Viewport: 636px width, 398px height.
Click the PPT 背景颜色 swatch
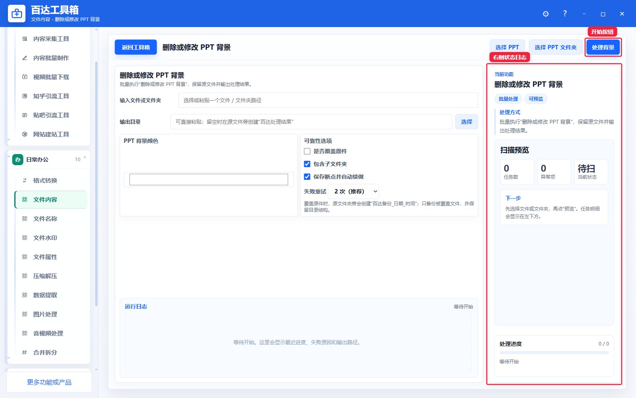click(x=209, y=179)
